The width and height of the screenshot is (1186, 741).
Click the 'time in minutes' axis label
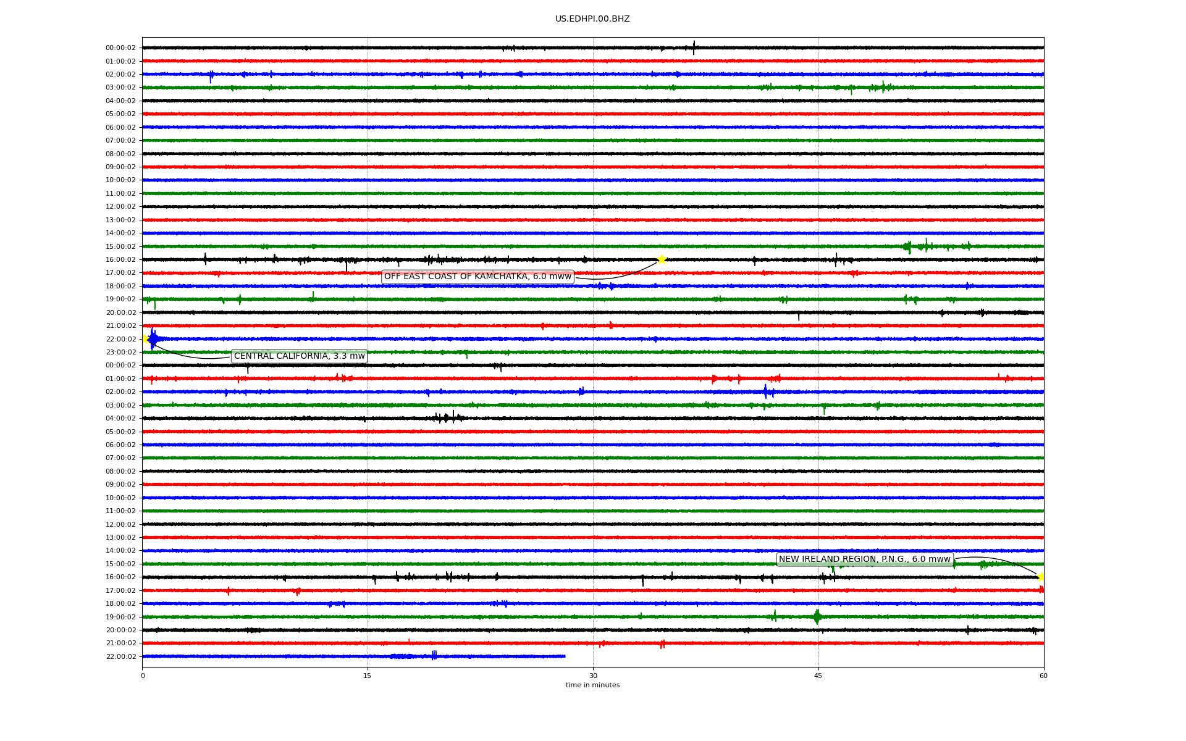592,685
